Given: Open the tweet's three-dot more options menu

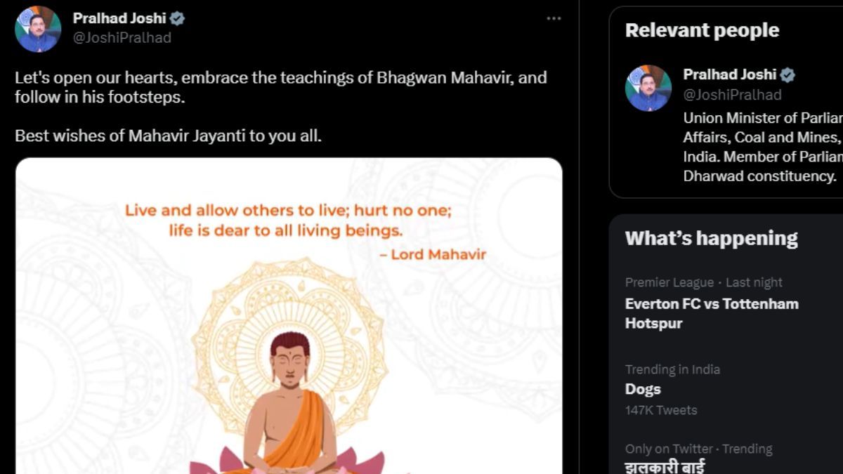Looking at the screenshot, I should (554, 19).
